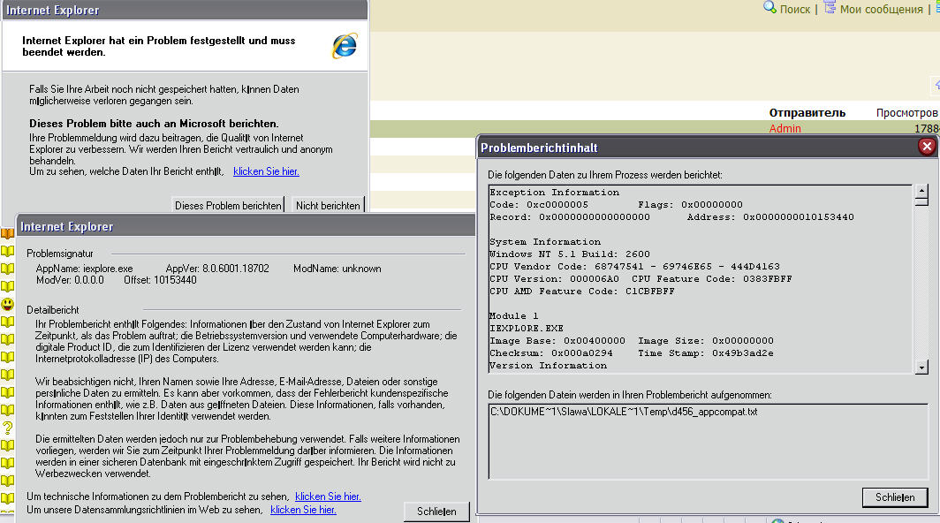Click the Code: 0xc0000005 value
Viewport: 940px width, 523px height.
(539, 205)
